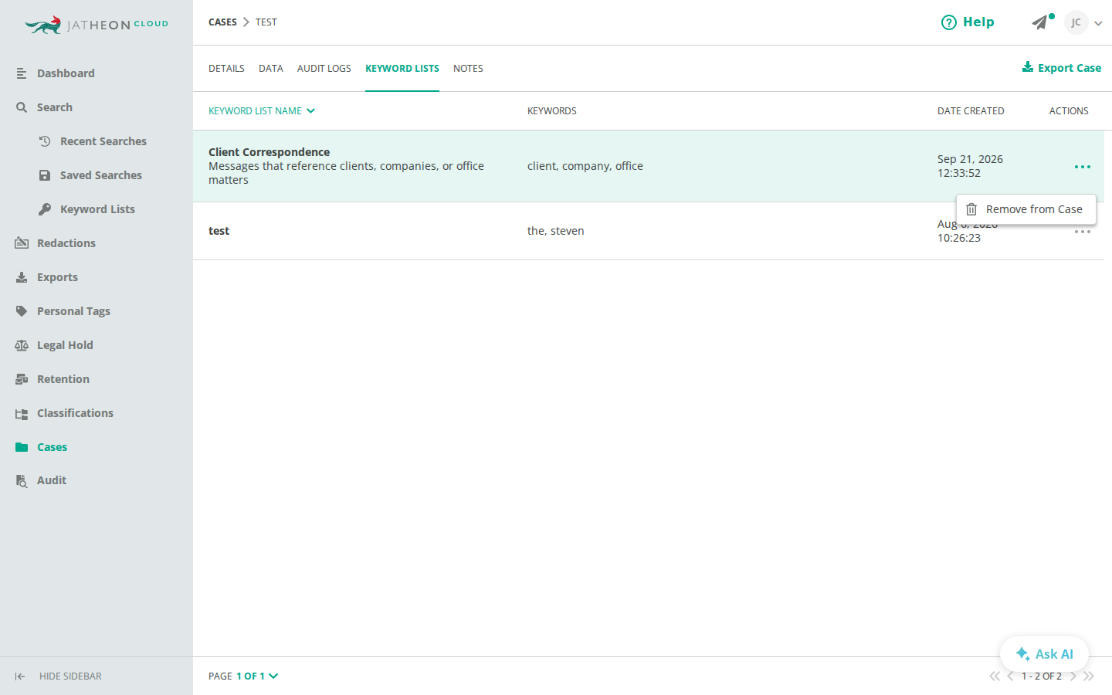Sort by Keyword List Name column
1112x695 pixels.
262,111
